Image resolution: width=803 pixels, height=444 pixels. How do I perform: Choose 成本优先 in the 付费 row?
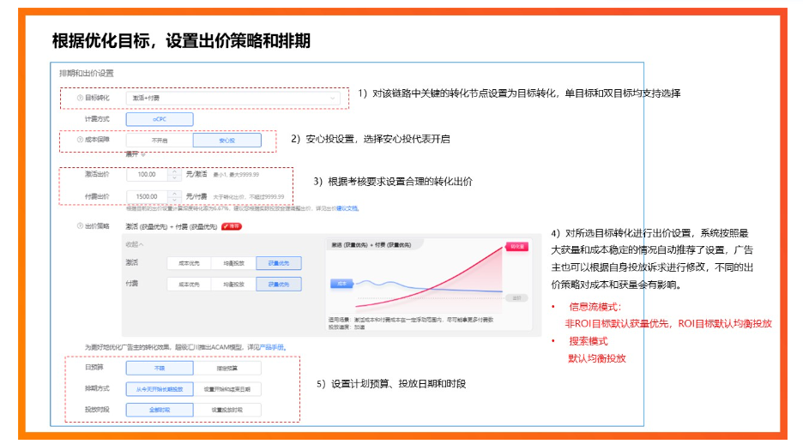(x=189, y=285)
